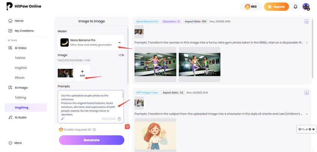This screenshot has width=317, height=152.
Task: Open the user profile avatar
Action: [306, 7]
